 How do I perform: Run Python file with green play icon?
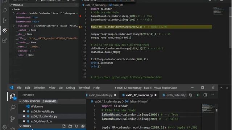tap(198, 95)
